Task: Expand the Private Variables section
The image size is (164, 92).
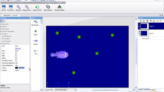Action: [x=1, y=31]
